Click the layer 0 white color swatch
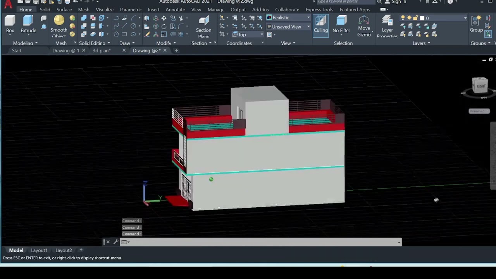This screenshot has height=279, width=496. click(x=422, y=18)
